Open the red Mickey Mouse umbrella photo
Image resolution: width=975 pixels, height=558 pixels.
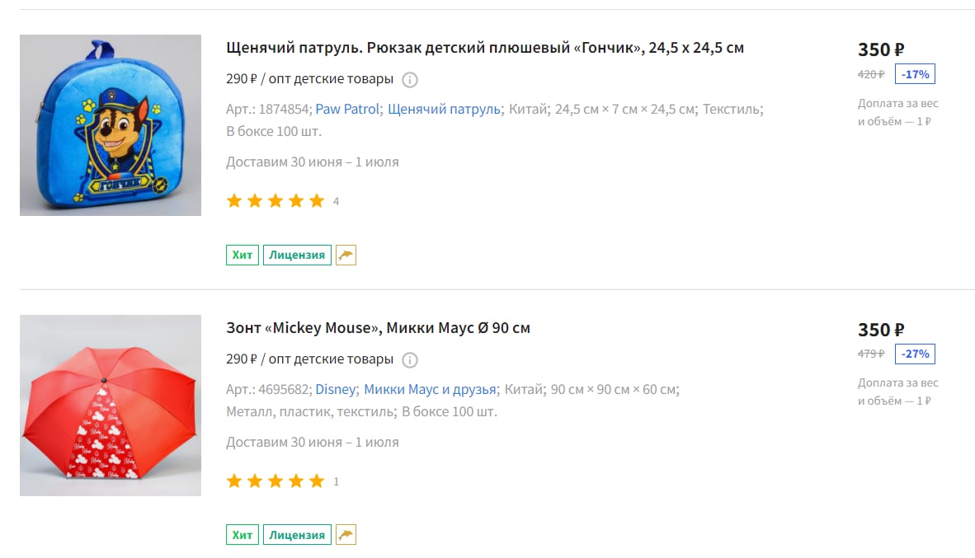coord(111,406)
